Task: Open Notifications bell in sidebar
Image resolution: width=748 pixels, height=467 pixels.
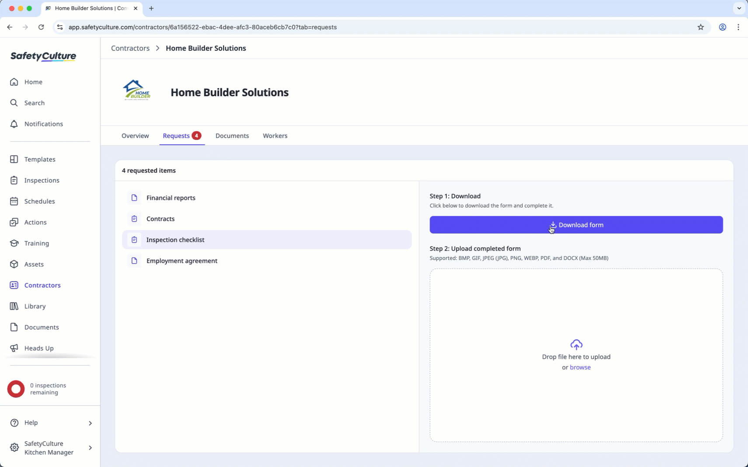Action: [x=43, y=124]
